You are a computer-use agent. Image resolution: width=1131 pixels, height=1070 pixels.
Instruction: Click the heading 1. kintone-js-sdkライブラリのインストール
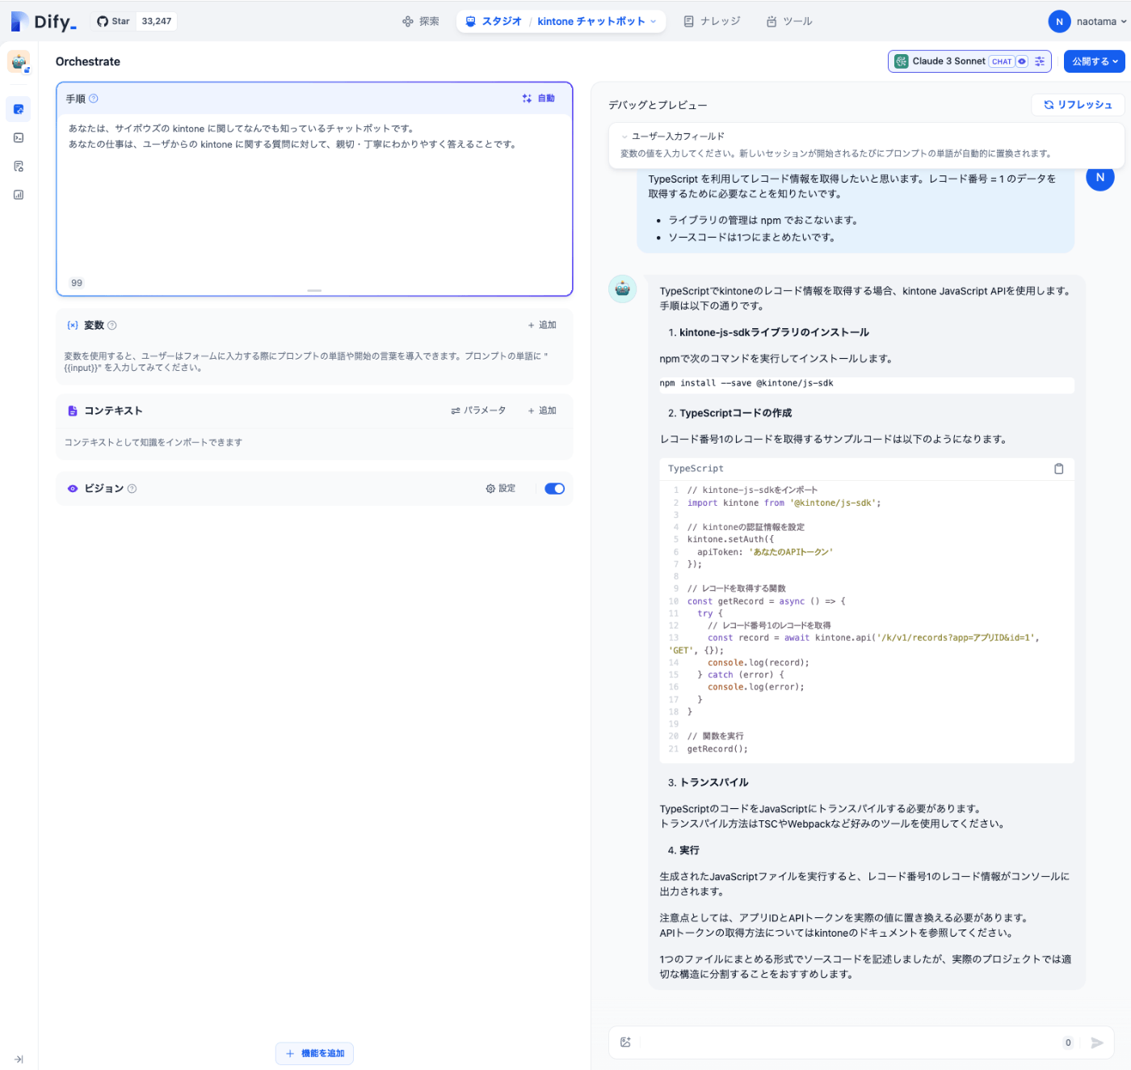pos(768,332)
